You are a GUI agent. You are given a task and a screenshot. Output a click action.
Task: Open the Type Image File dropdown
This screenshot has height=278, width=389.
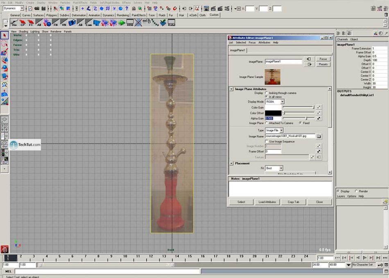pyautogui.click(x=274, y=130)
